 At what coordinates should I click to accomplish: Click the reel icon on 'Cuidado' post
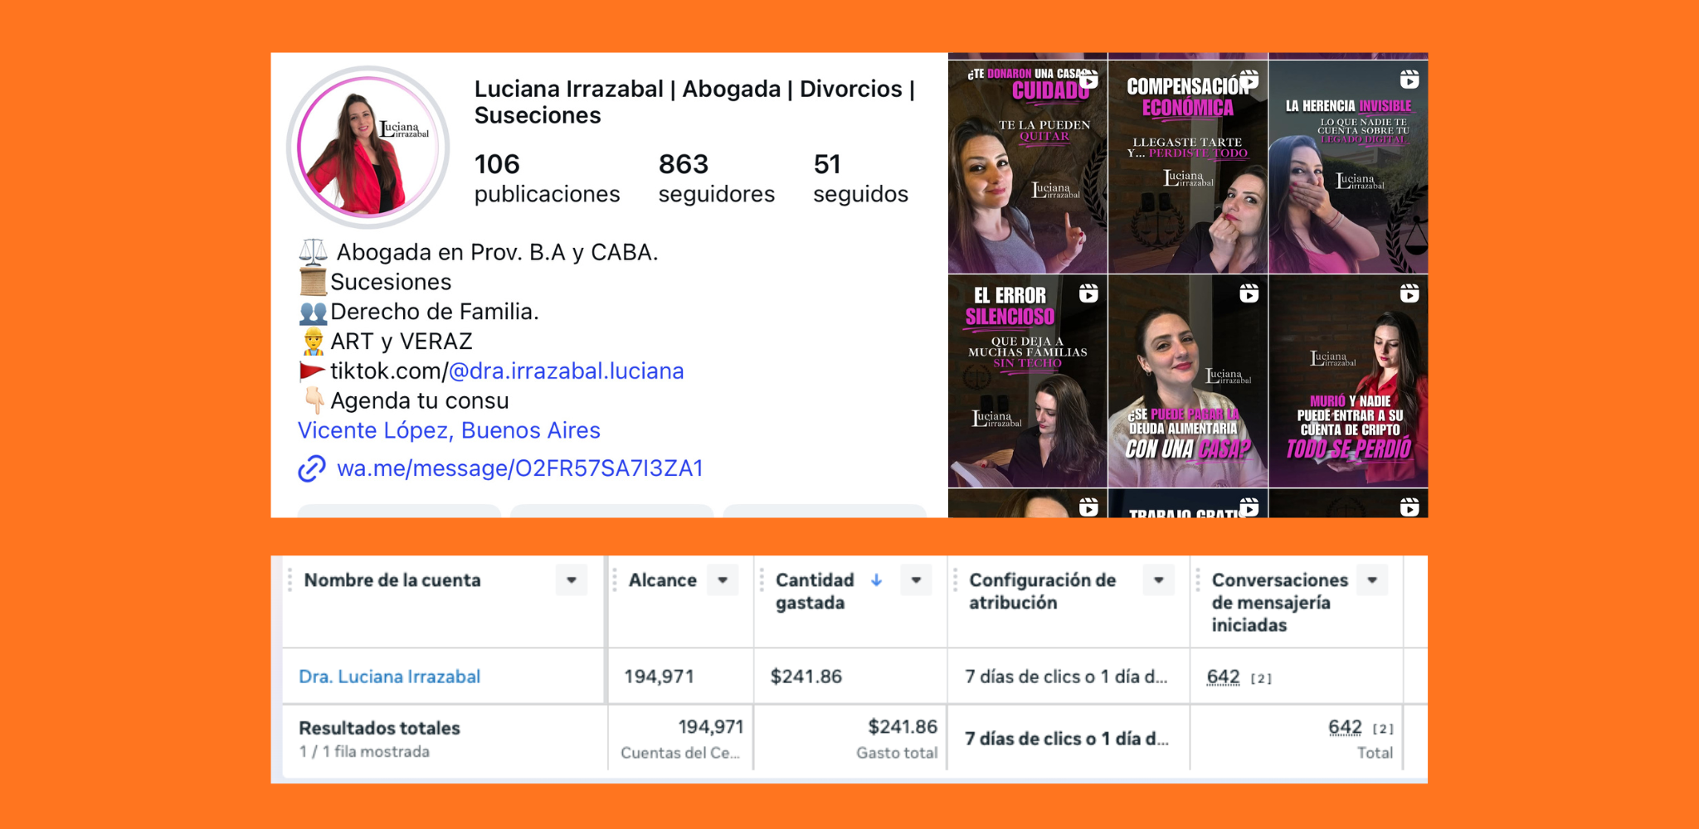tap(1088, 80)
